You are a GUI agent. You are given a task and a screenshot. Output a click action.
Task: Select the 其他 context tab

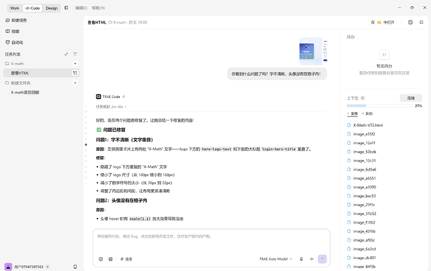pos(367,114)
